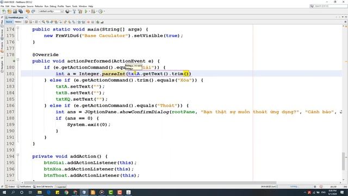Close the FrmViDu6.java editor tab
Image resolution: width=348 pixels, height=196 pixels.
point(26,17)
